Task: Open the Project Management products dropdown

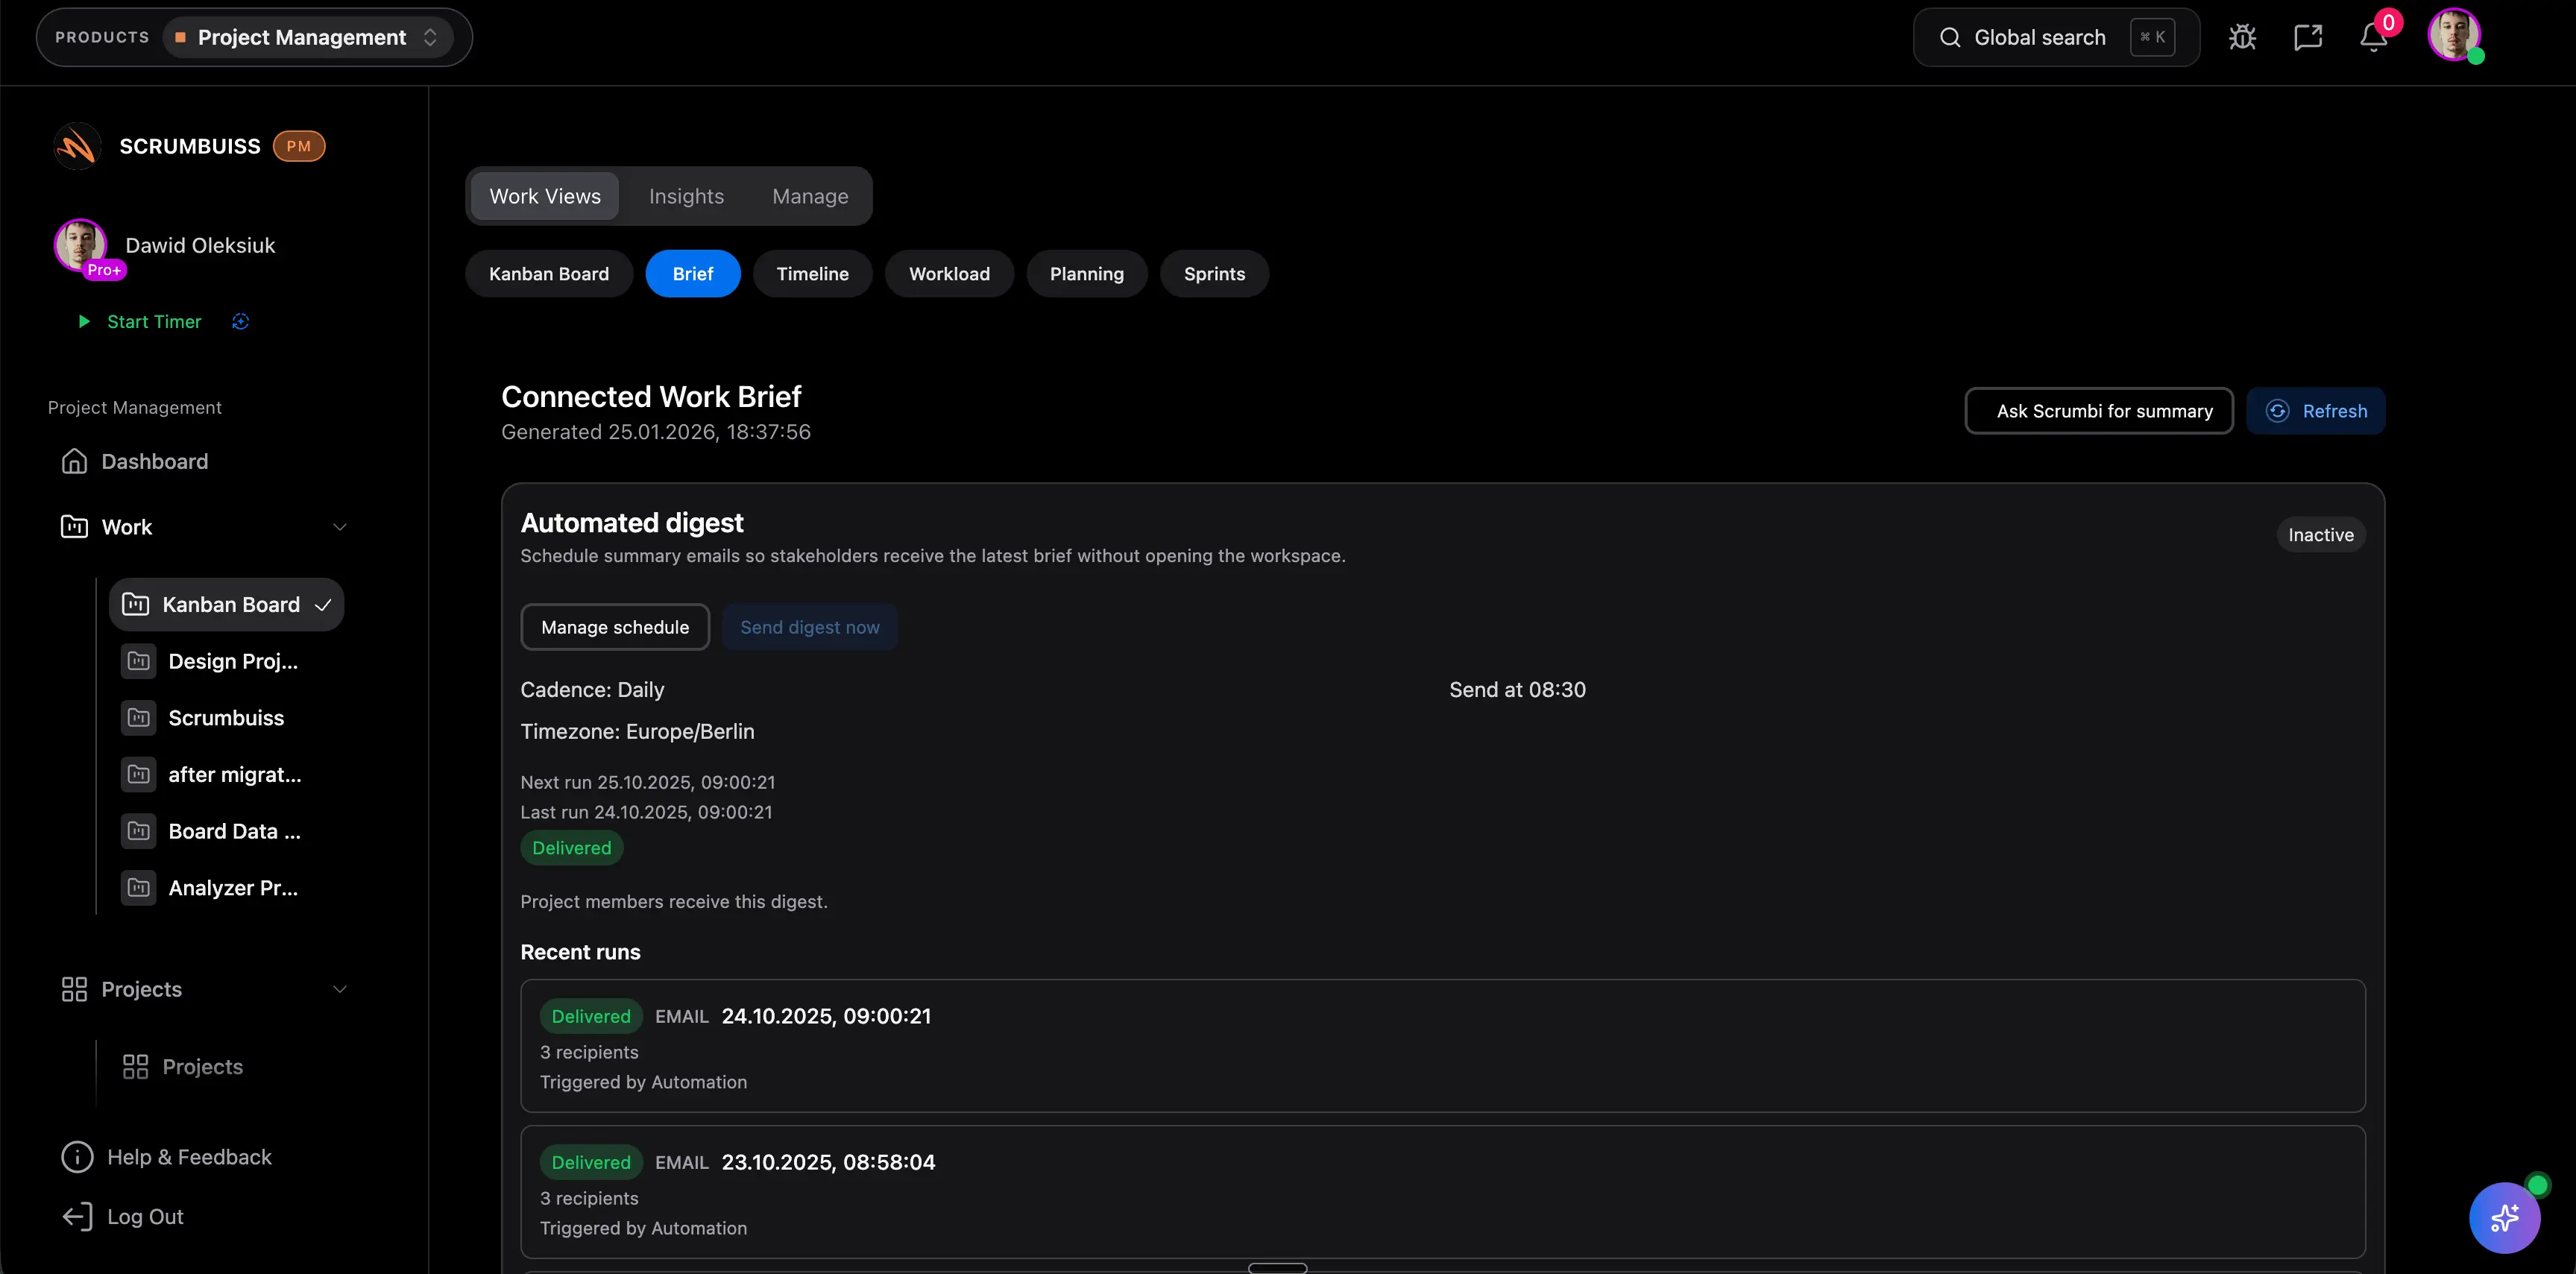Action: [x=306, y=37]
